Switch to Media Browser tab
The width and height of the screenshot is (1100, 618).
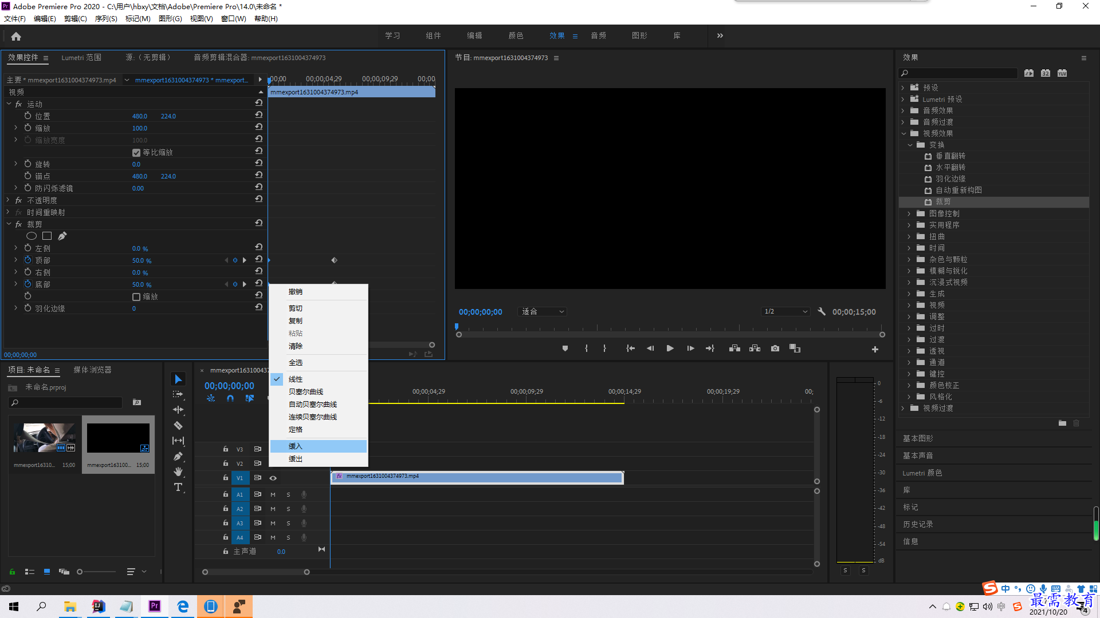(92, 370)
